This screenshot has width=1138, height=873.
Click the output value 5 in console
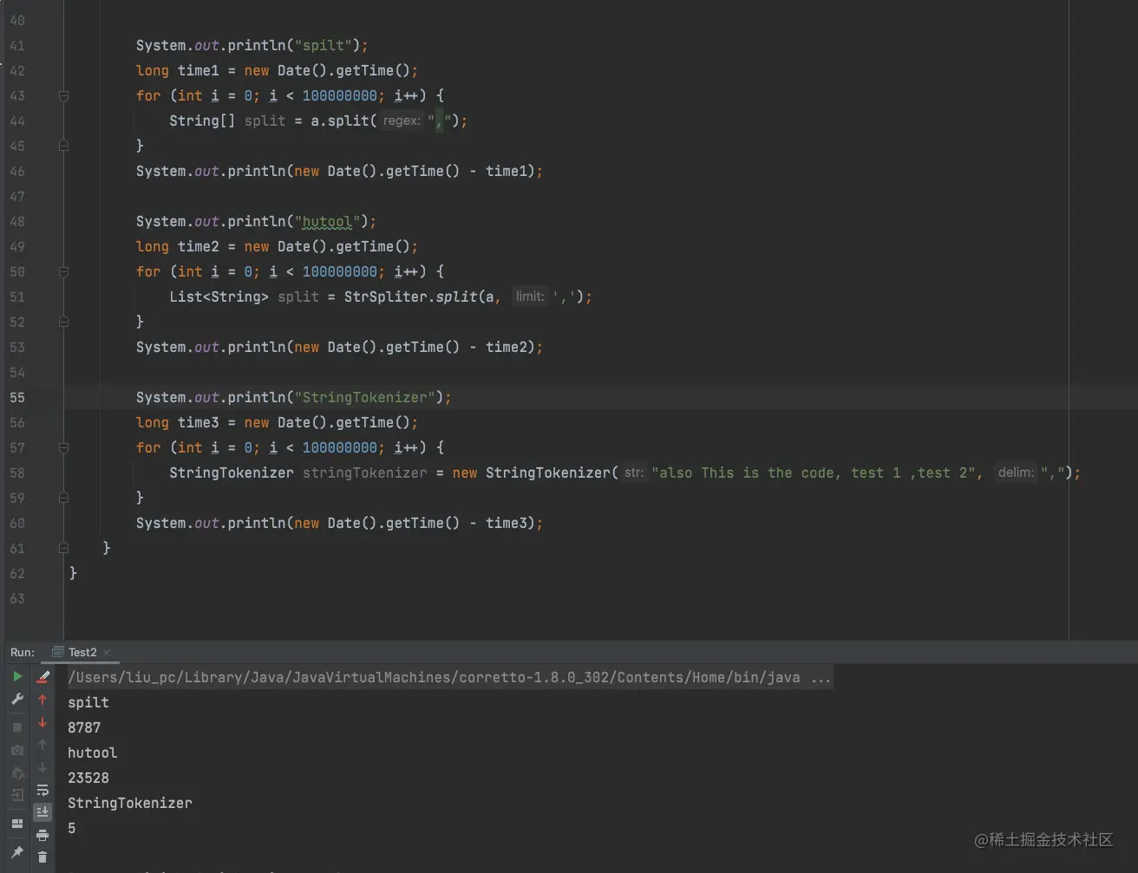tap(72, 828)
